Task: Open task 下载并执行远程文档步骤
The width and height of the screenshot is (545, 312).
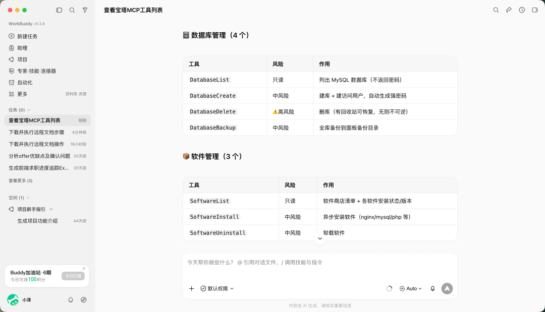Action: tap(47, 132)
